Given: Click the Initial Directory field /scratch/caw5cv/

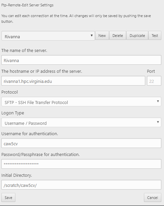Looking at the screenshot, I should [x=81, y=185].
